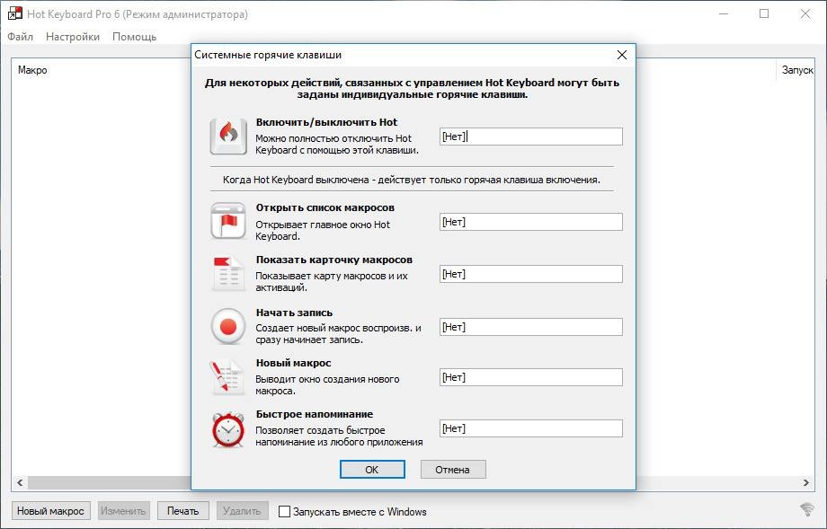Click the red record button icon
The height and width of the screenshot is (529, 827).
click(228, 327)
